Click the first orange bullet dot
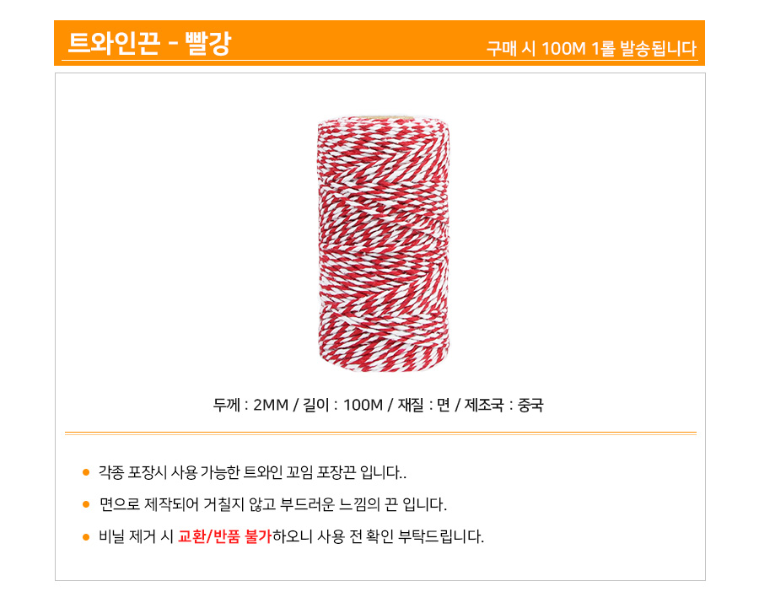Viewport: 759px width, 608px height. click(x=86, y=472)
